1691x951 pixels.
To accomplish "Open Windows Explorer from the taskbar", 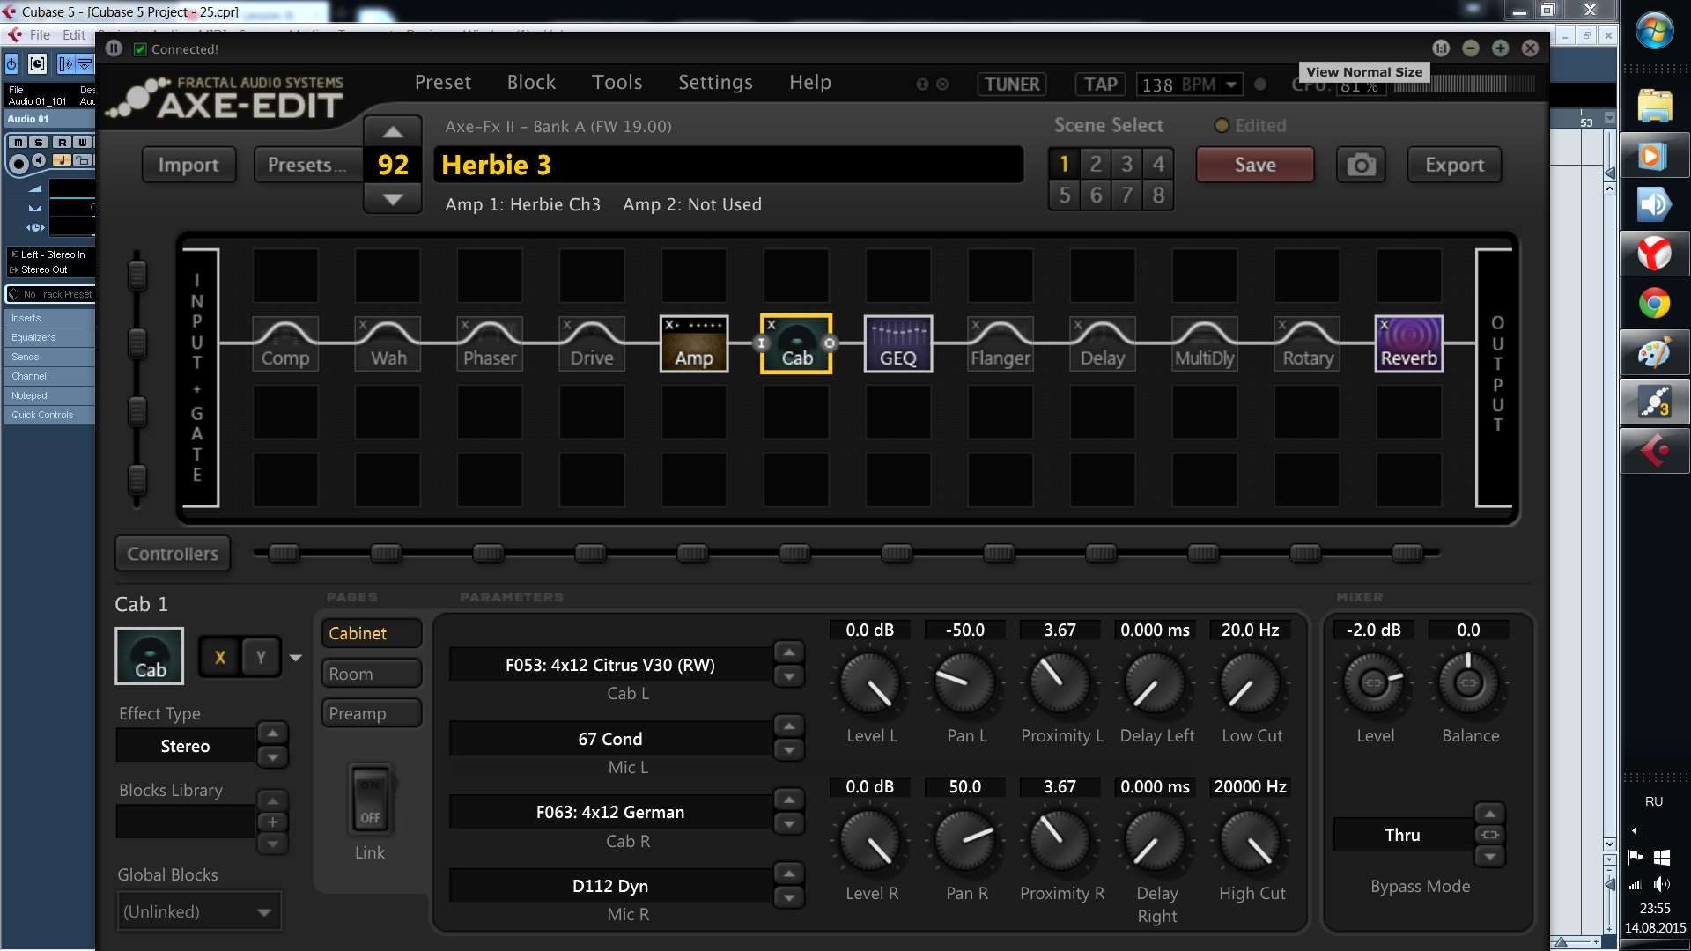I will tap(1654, 106).
